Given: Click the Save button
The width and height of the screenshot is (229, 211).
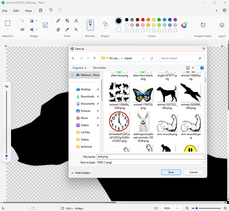Looking at the screenshot, I should point(171,172).
